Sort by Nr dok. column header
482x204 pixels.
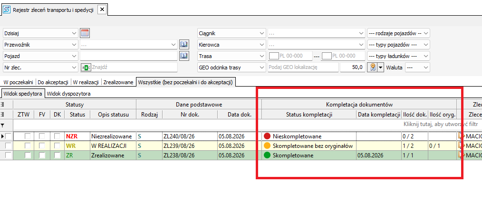[190, 115]
